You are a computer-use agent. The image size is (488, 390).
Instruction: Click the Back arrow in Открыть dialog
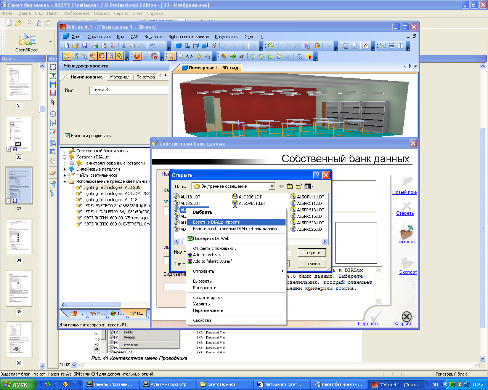coord(281,186)
